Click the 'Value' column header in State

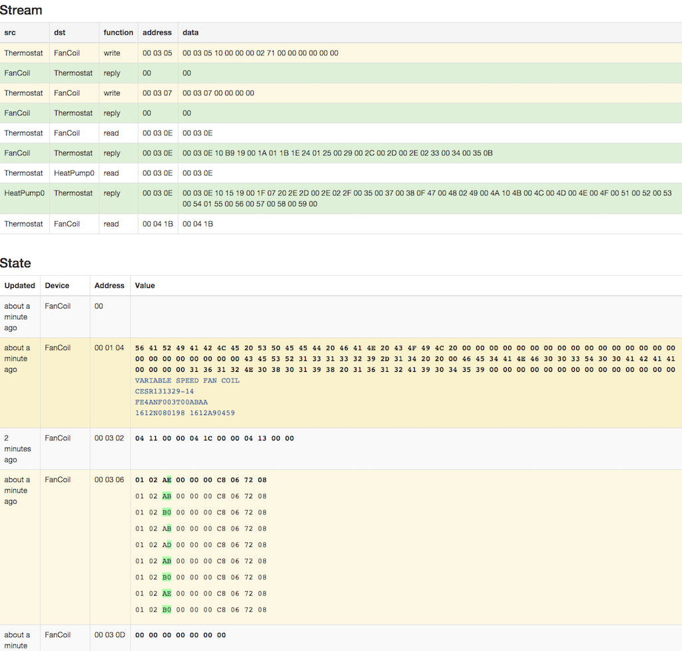click(145, 285)
